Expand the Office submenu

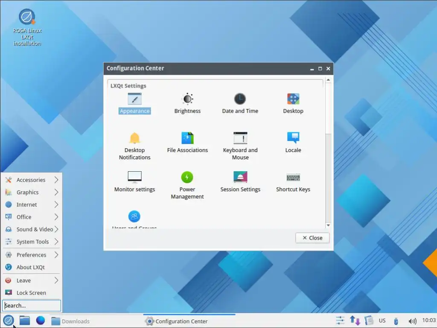click(x=32, y=217)
